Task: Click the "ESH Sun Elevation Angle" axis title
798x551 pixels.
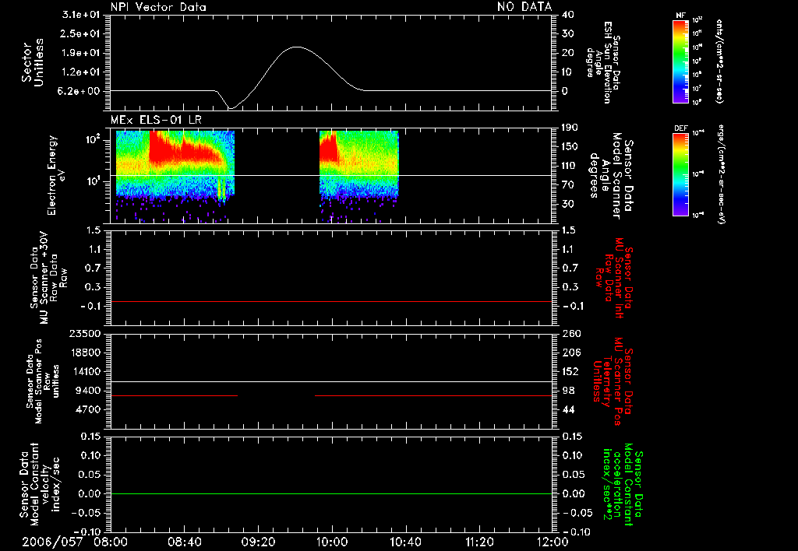Action: (x=604, y=62)
